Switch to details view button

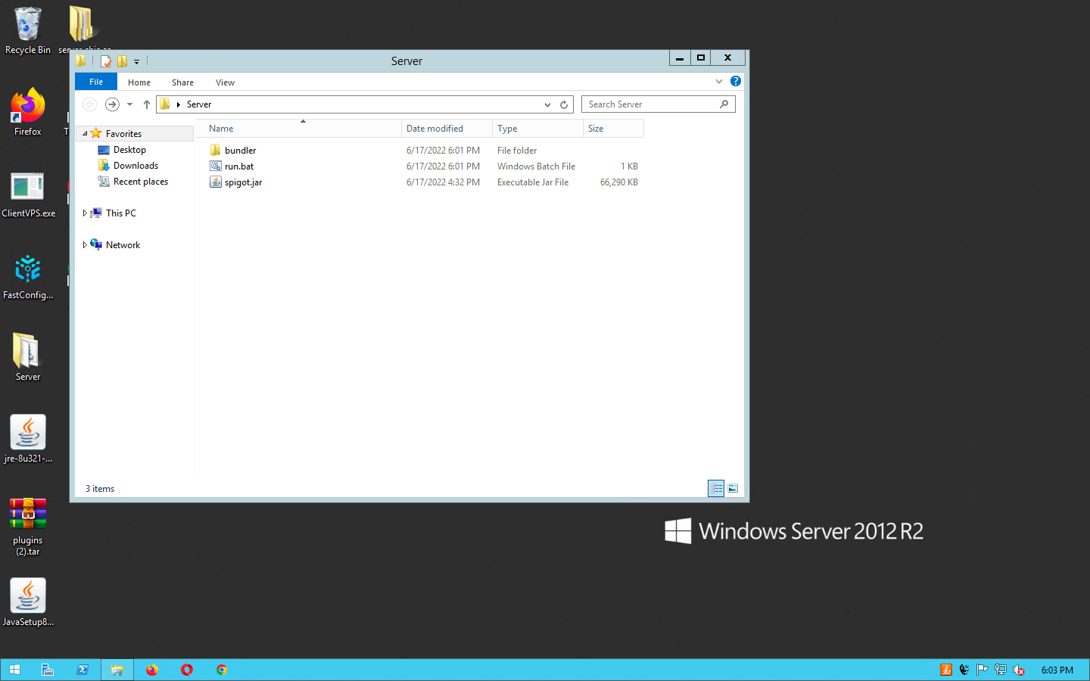pyautogui.click(x=716, y=489)
